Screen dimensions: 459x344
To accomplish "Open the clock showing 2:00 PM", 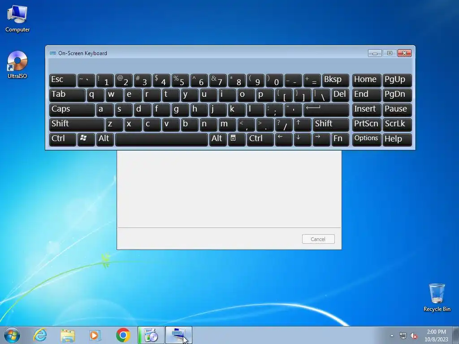I will [x=436, y=335].
